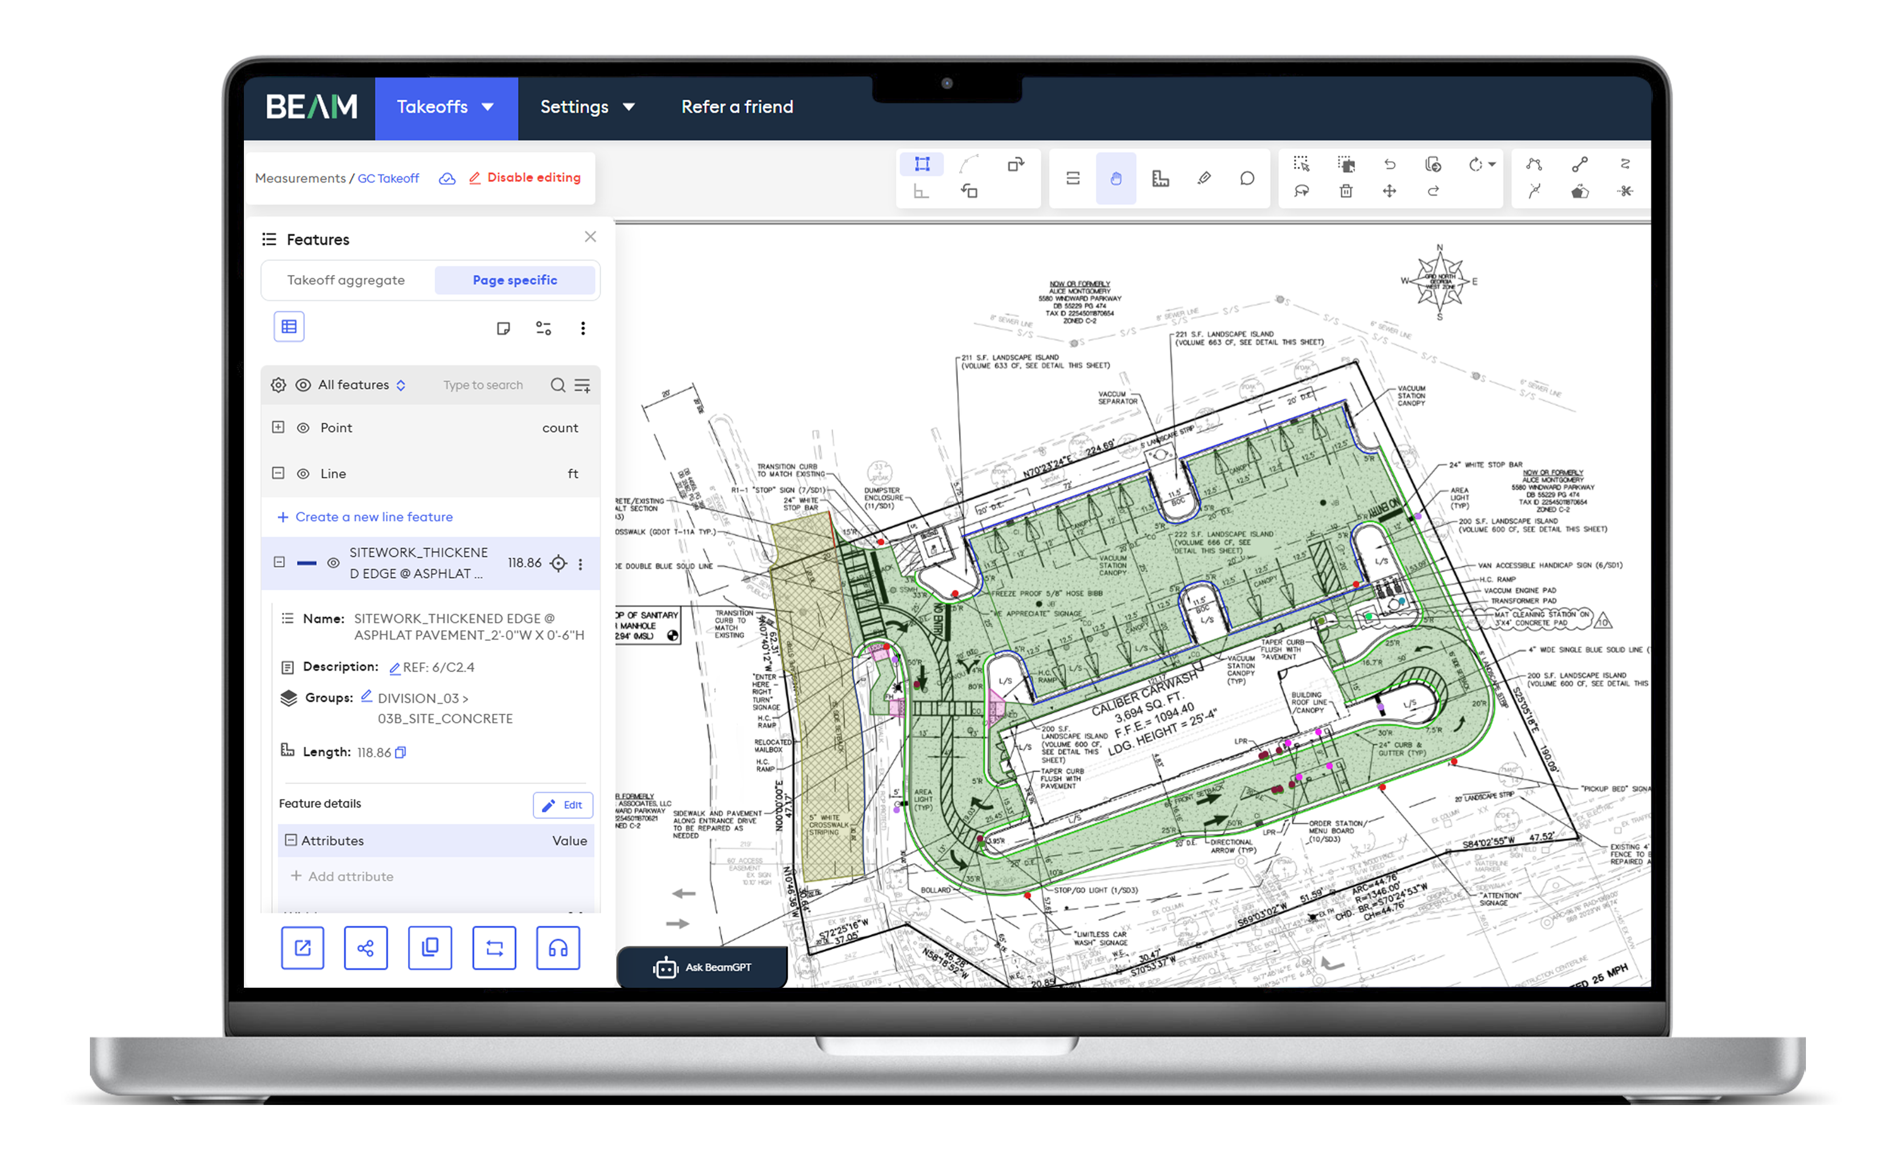Image resolution: width=1881 pixels, height=1162 pixels.
Task: Open the Takeoffs dropdown menu
Action: coord(446,107)
